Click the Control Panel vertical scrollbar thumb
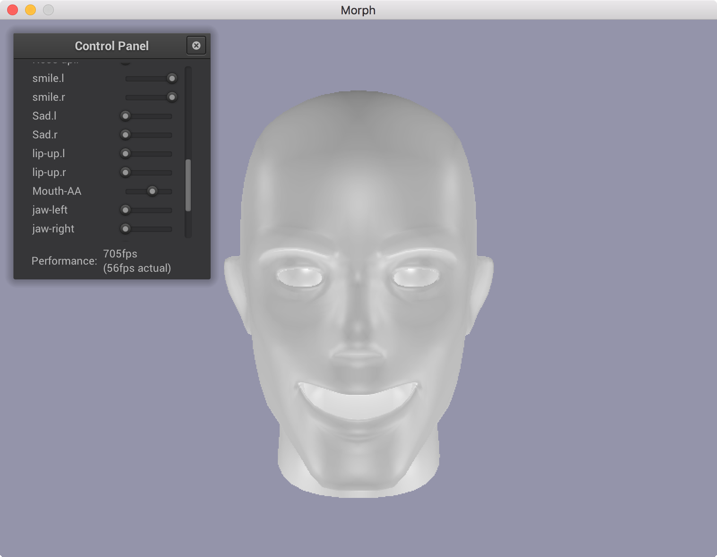Viewport: 717px width, 557px height. 188,185
